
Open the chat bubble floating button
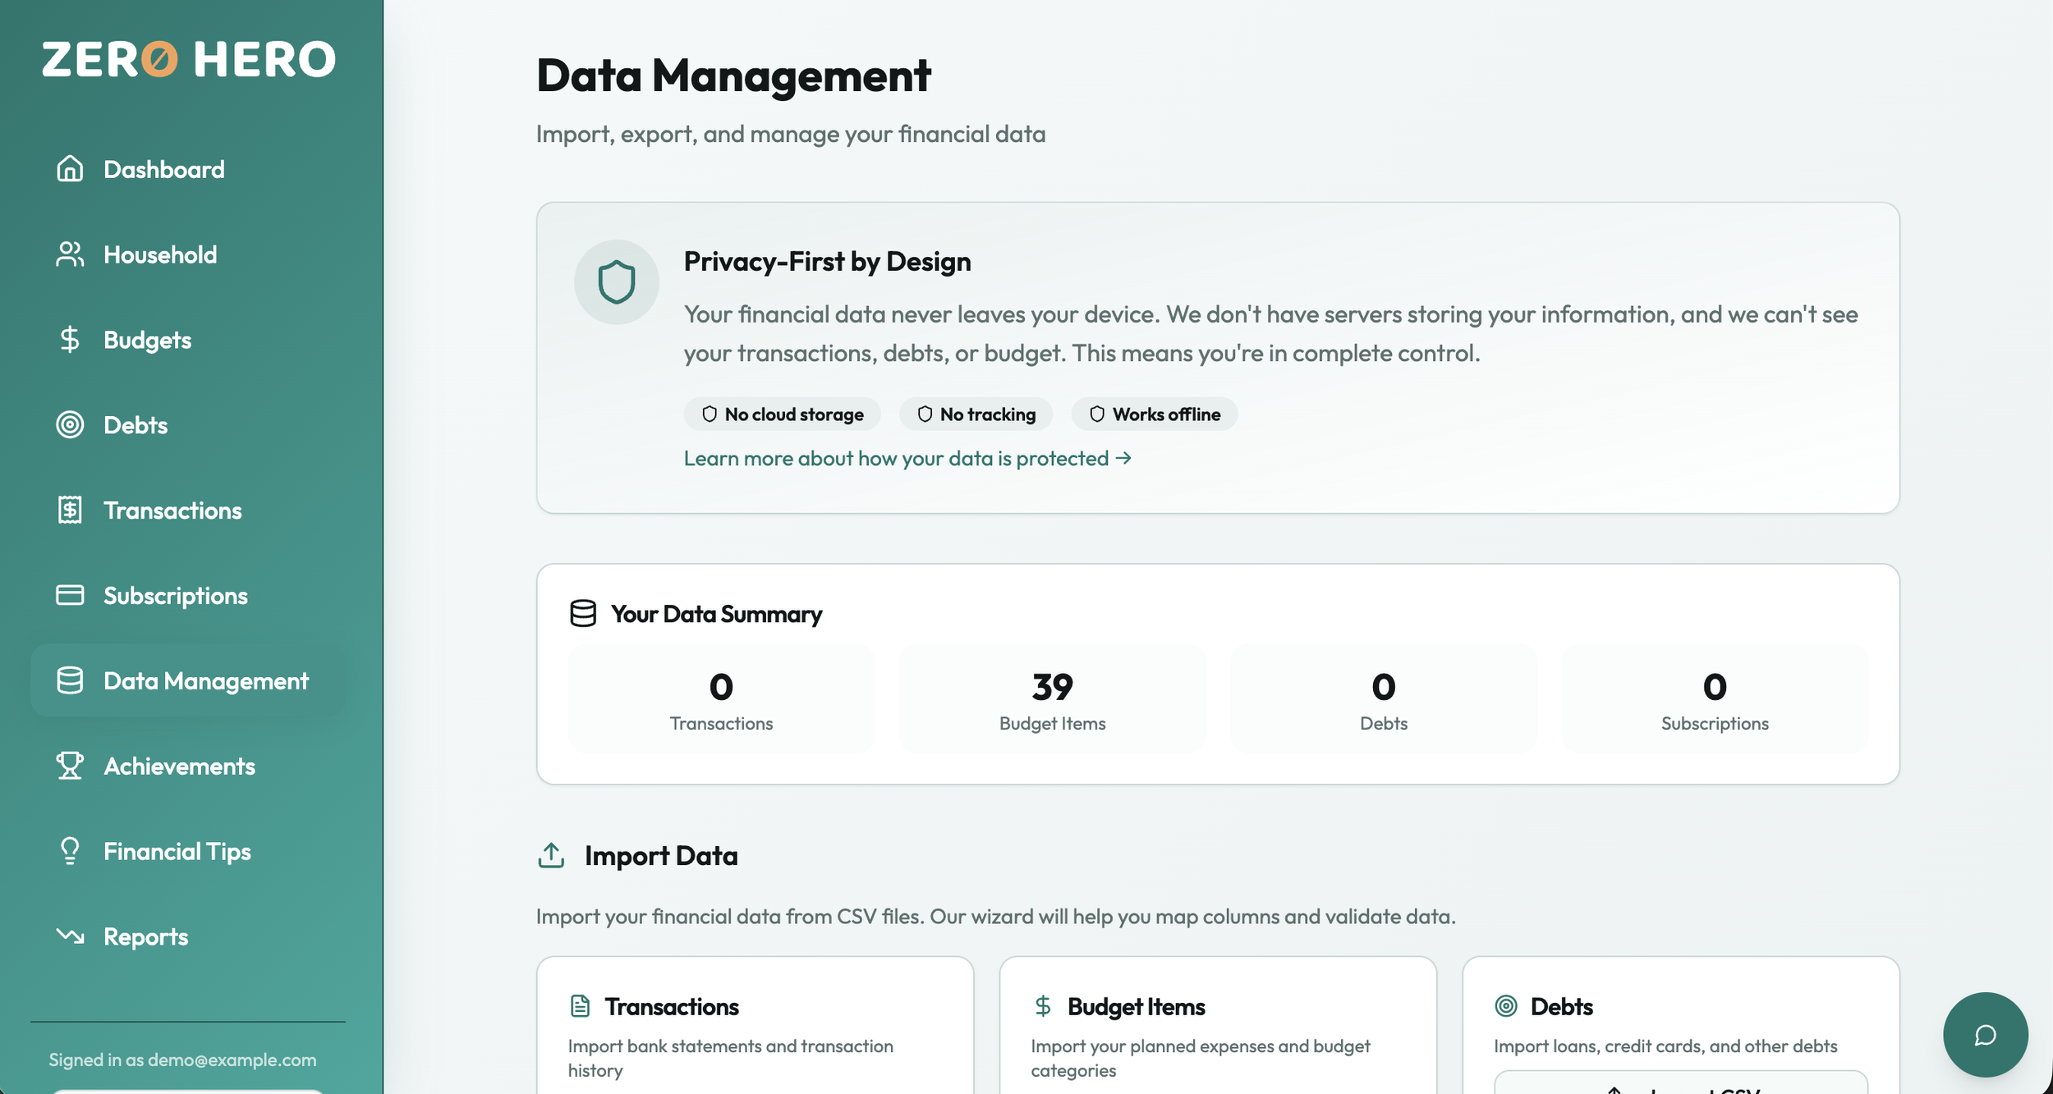click(1984, 1034)
